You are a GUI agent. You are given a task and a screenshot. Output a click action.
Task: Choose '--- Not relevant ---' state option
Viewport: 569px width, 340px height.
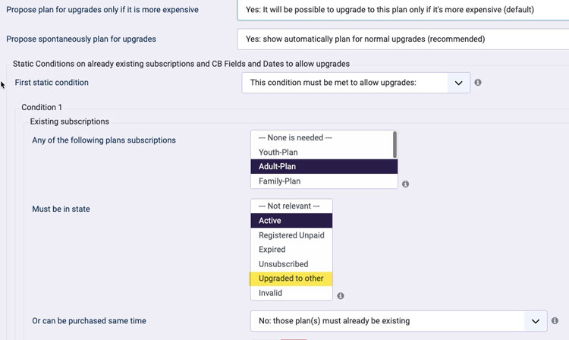point(291,206)
